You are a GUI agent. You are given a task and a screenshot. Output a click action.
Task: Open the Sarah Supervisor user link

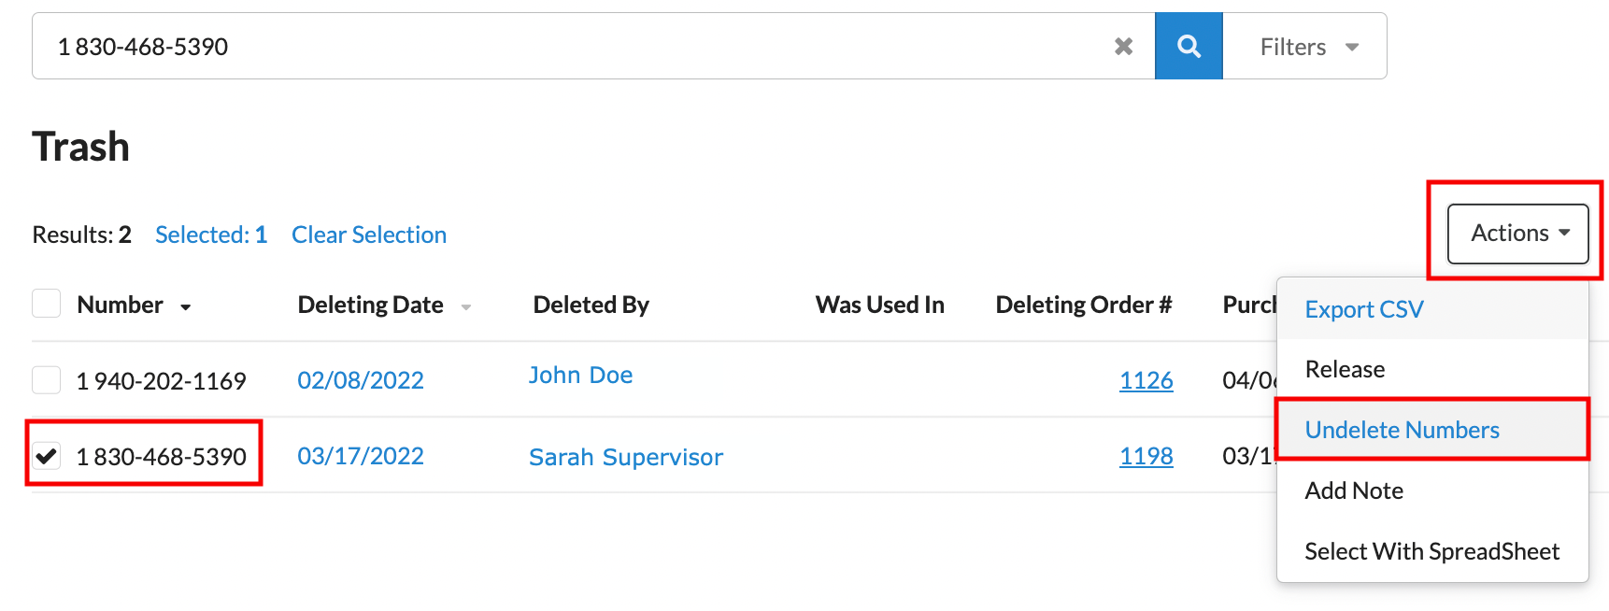pyautogui.click(x=626, y=457)
